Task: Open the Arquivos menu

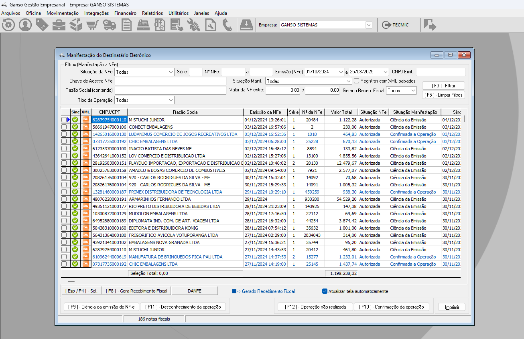Action: [x=11, y=13]
